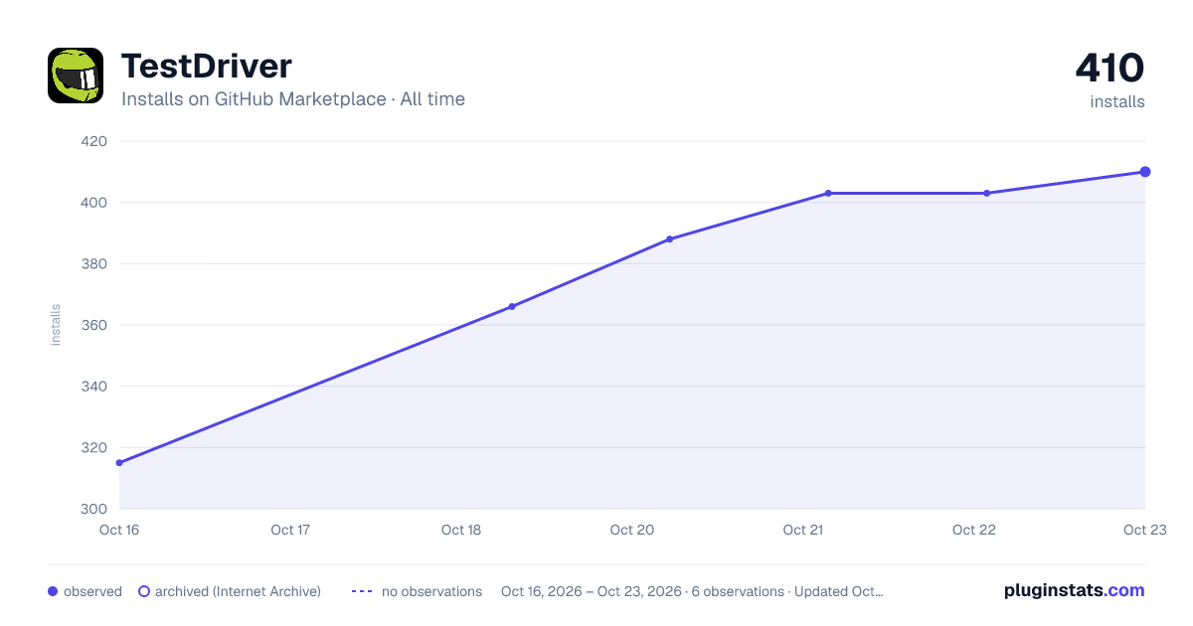Click the Oct 21 data point at 403
The width and height of the screenshot is (1193, 626).
point(828,193)
